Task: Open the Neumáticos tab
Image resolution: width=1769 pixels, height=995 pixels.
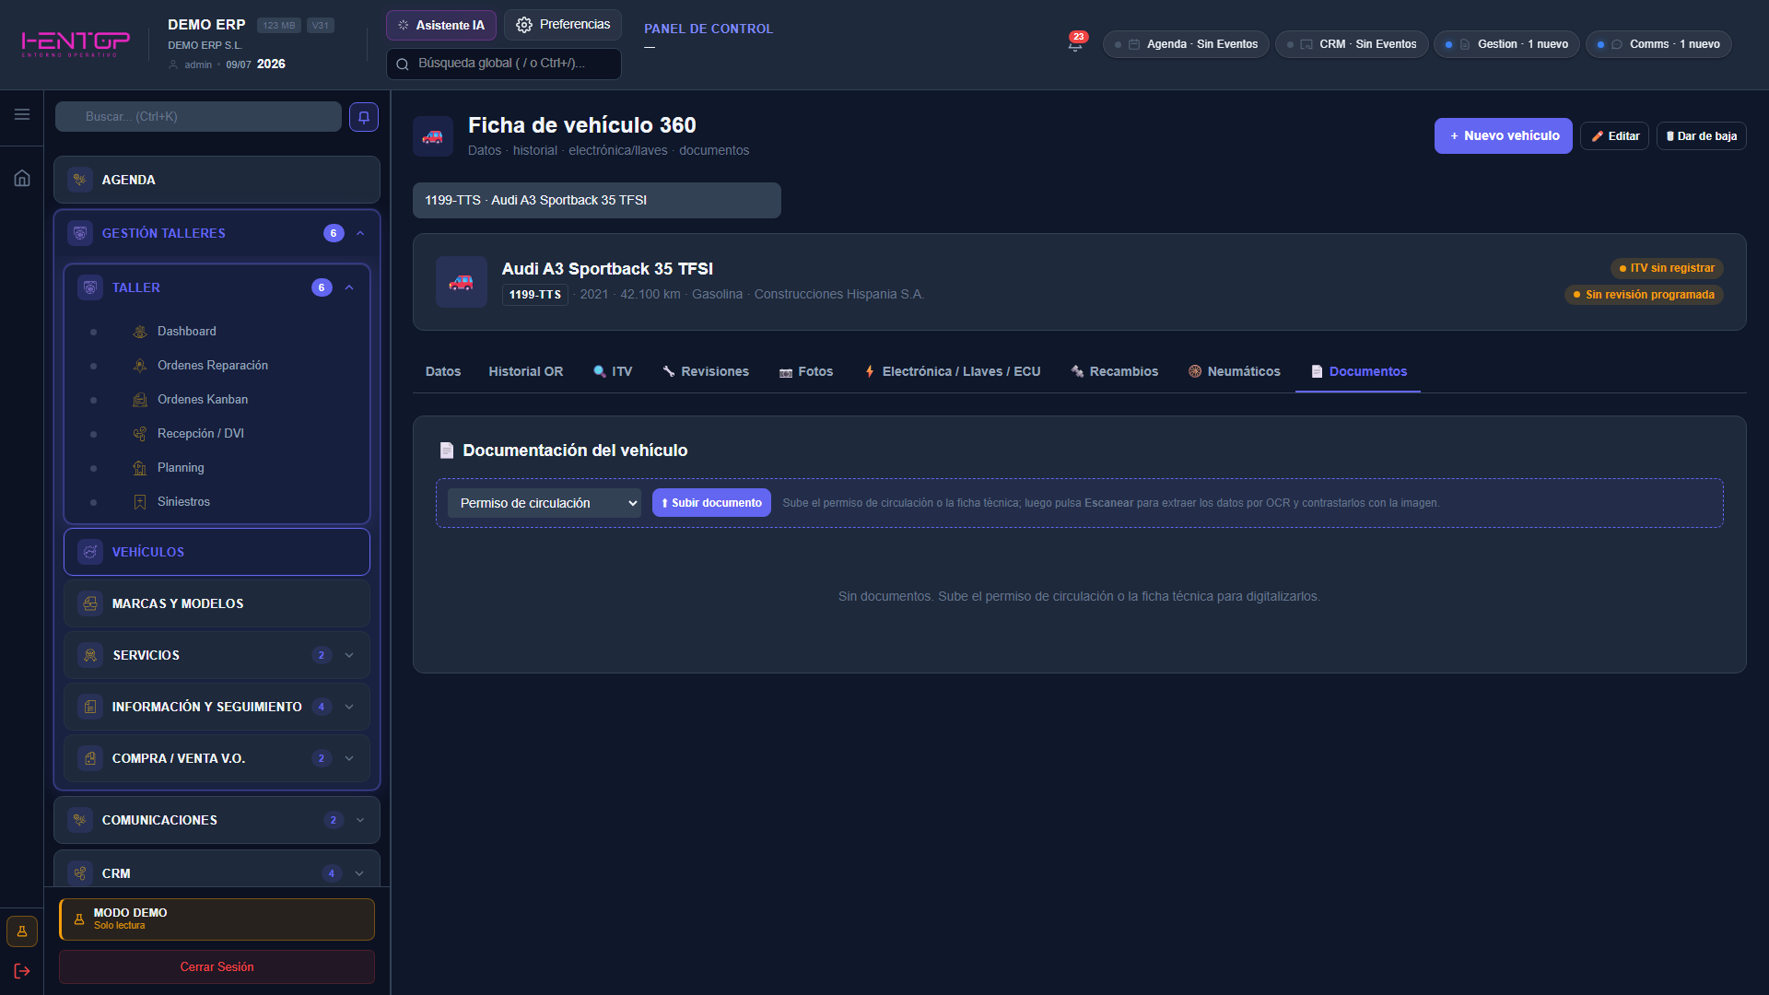Action: [x=1235, y=371]
